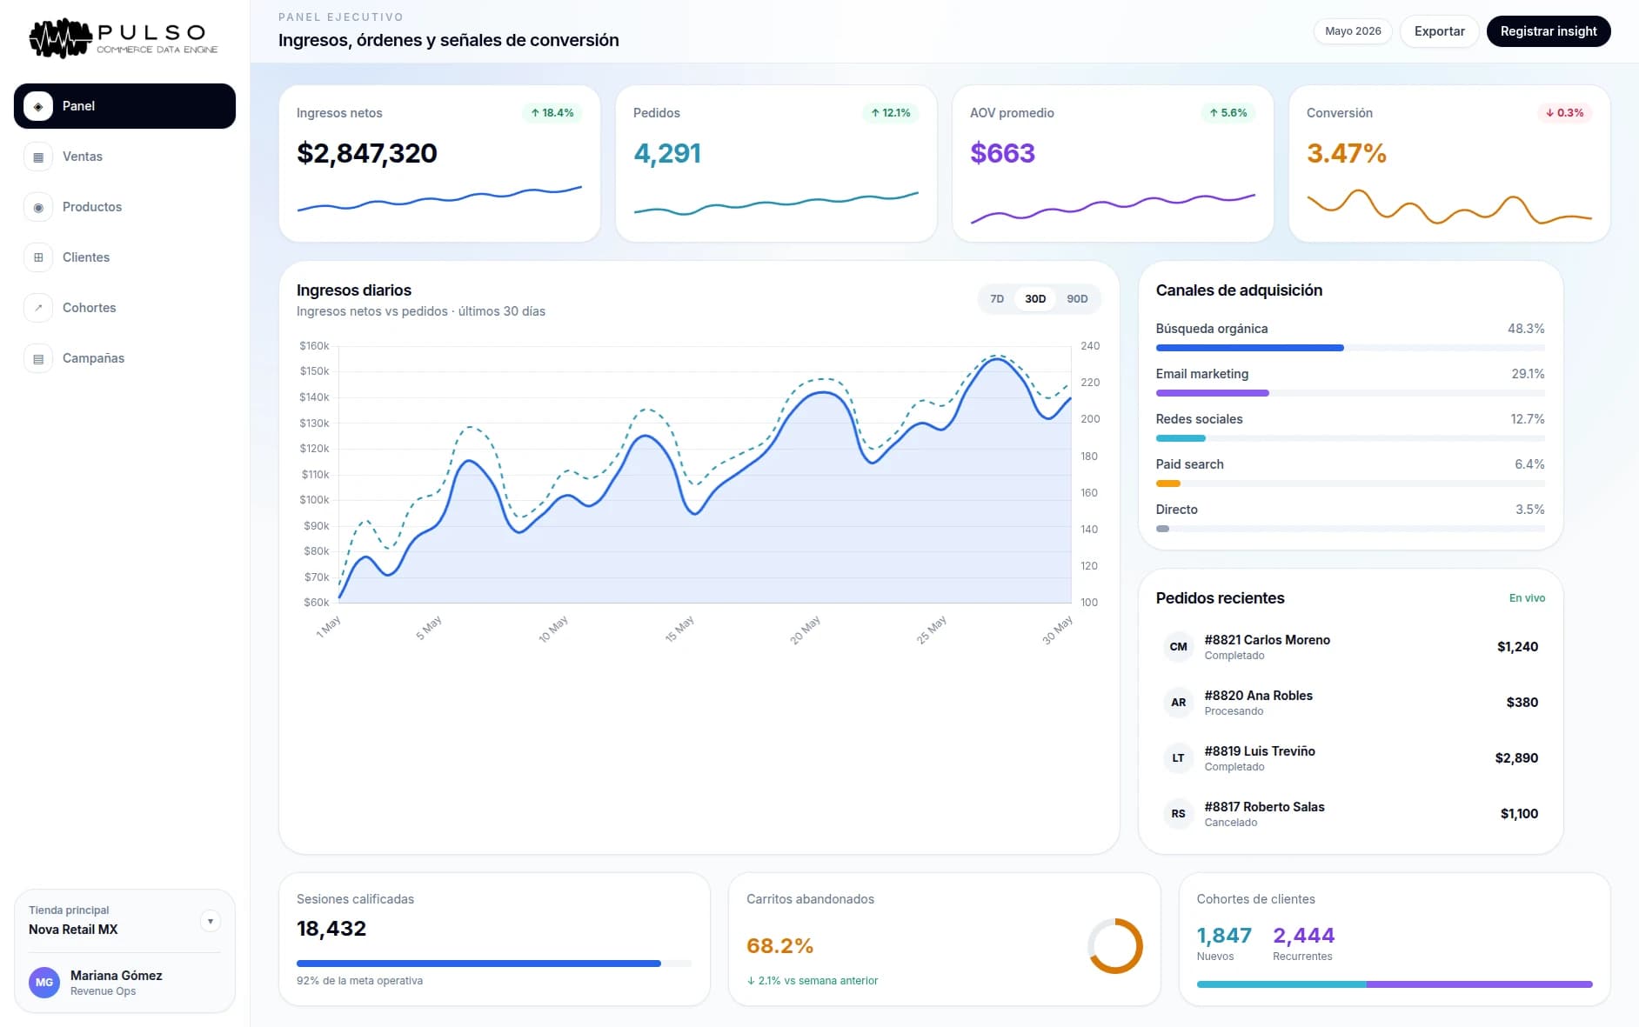The image size is (1639, 1027).
Task: Click the Cancelado status of order #8817
Action: pyautogui.click(x=1231, y=823)
